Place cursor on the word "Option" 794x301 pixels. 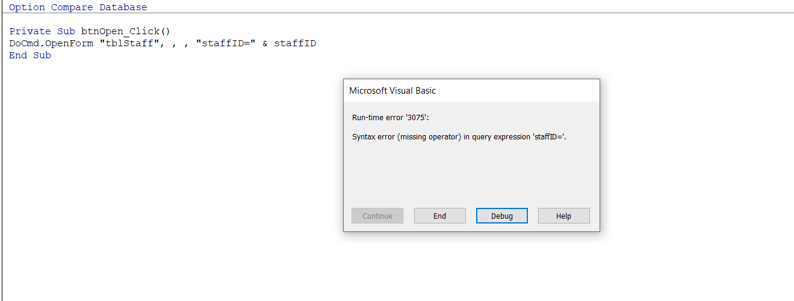pos(27,7)
